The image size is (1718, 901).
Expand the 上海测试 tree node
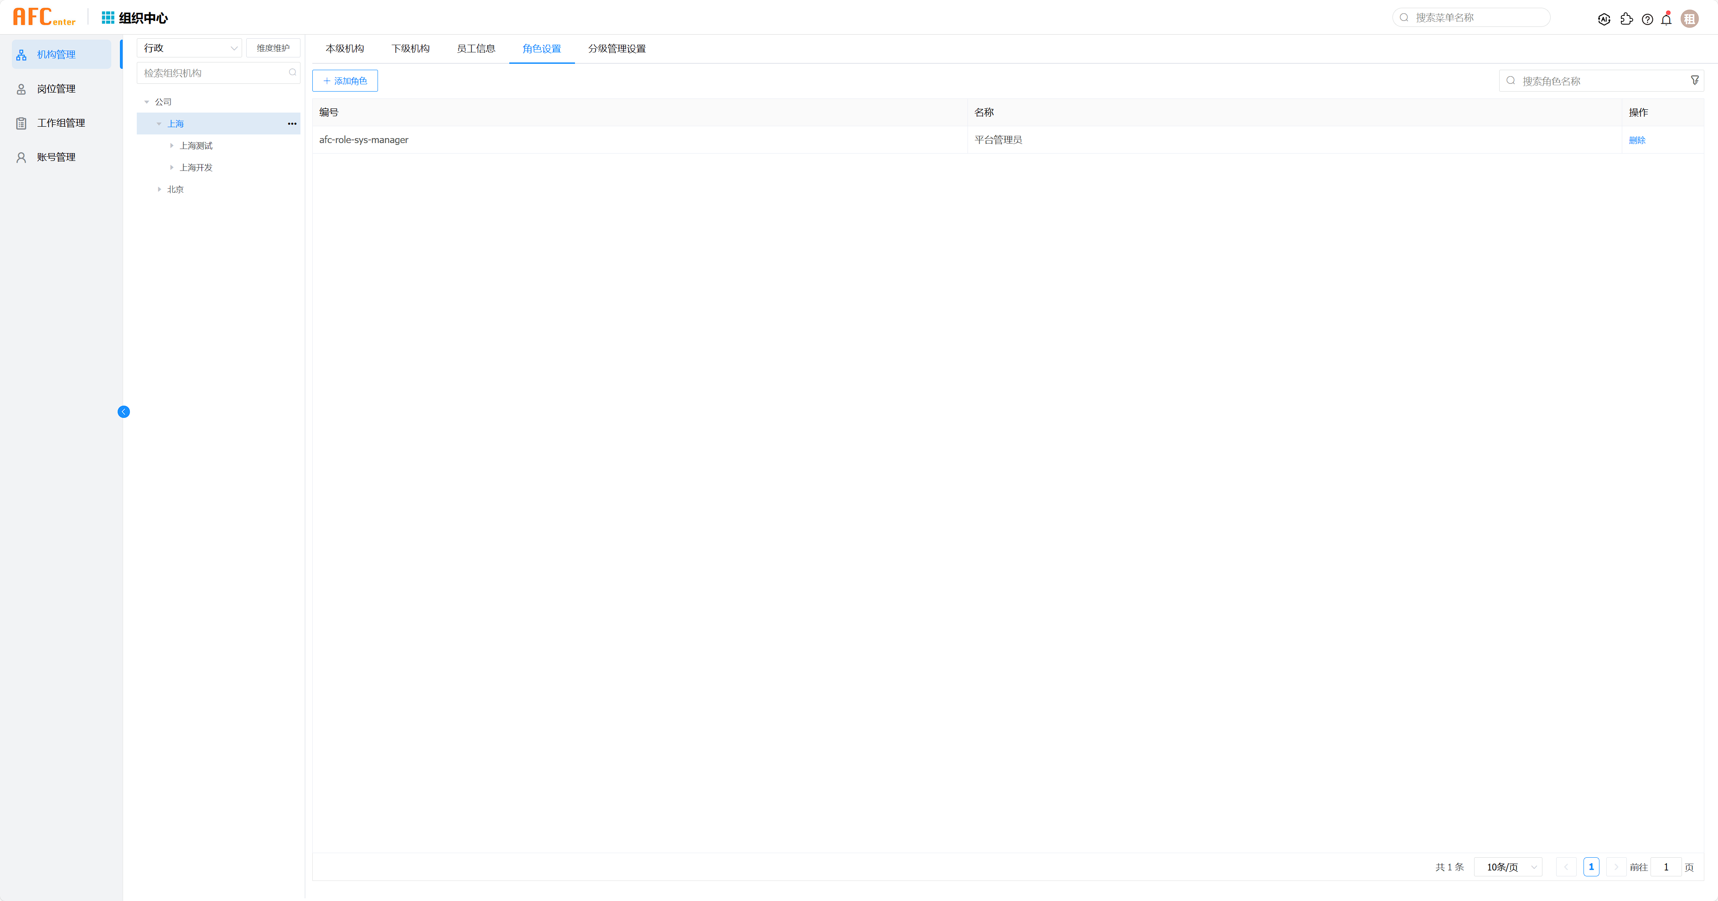point(172,146)
